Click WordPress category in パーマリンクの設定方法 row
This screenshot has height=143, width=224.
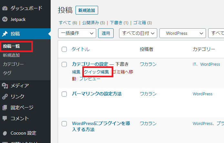pos(203,94)
